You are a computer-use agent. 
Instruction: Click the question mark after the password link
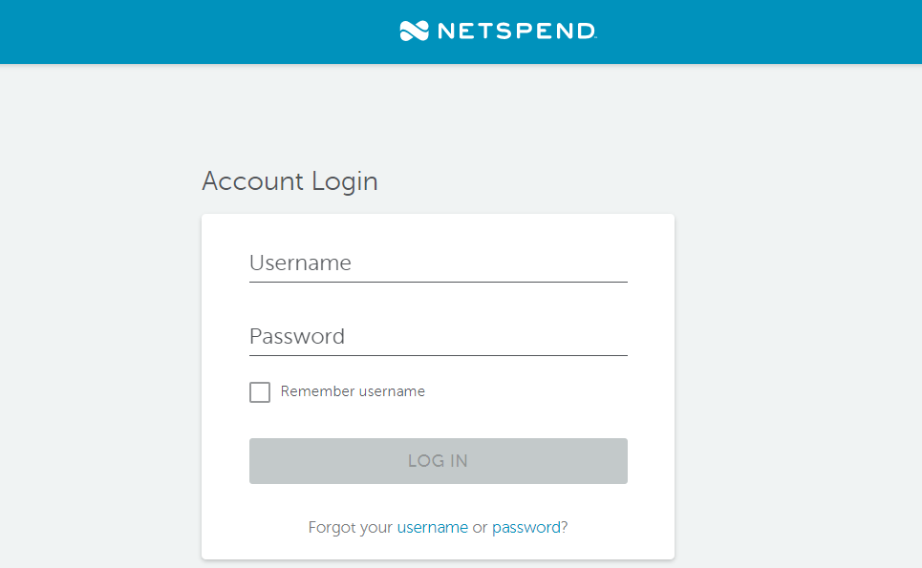565,528
